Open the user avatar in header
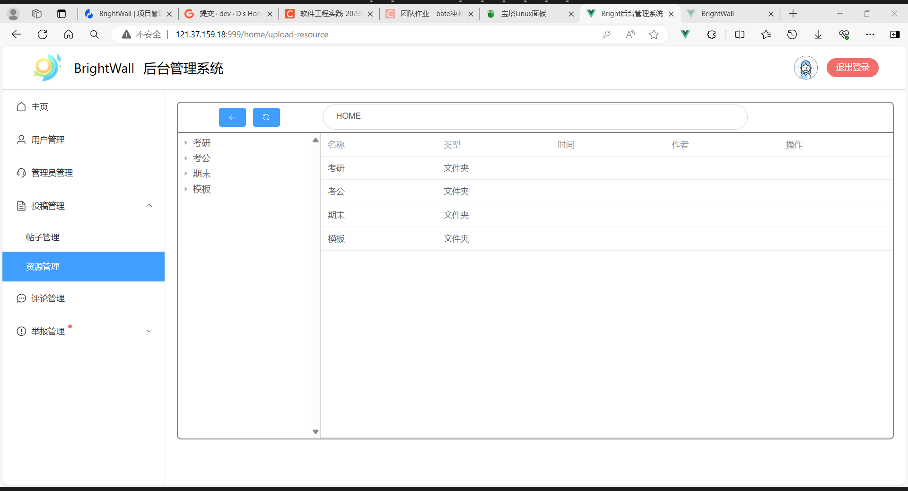 pos(806,68)
